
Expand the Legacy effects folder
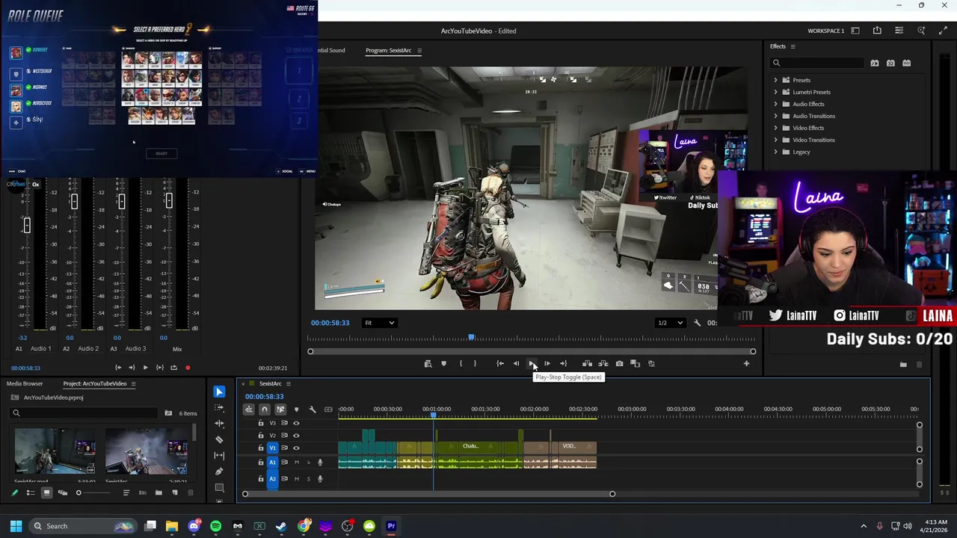click(x=775, y=152)
